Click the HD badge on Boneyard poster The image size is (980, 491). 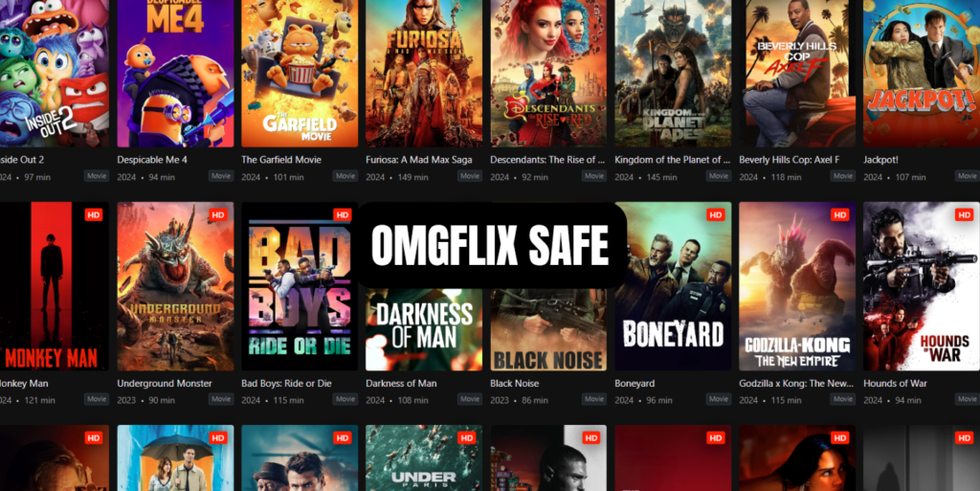(x=715, y=215)
